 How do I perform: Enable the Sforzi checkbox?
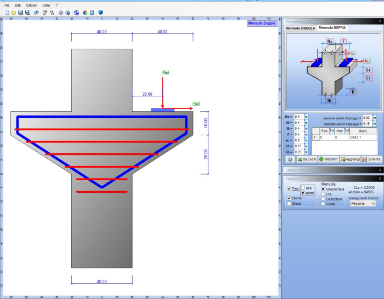click(x=289, y=204)
